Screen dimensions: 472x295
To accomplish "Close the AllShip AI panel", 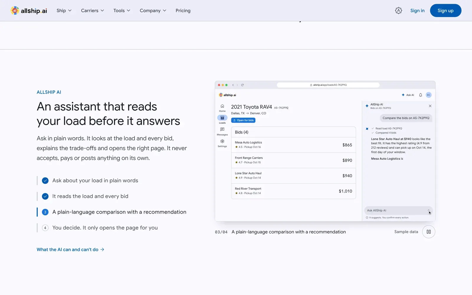I will pyautogui.click(x=430, y=106).
